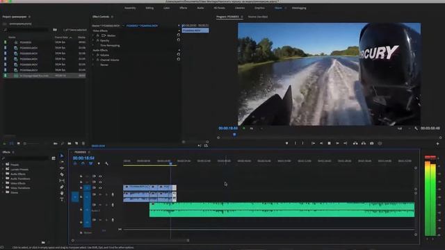This screenshot has height=250, width=445.
Task: Expand the Video Transitions folder
Action: pos(3,187)
